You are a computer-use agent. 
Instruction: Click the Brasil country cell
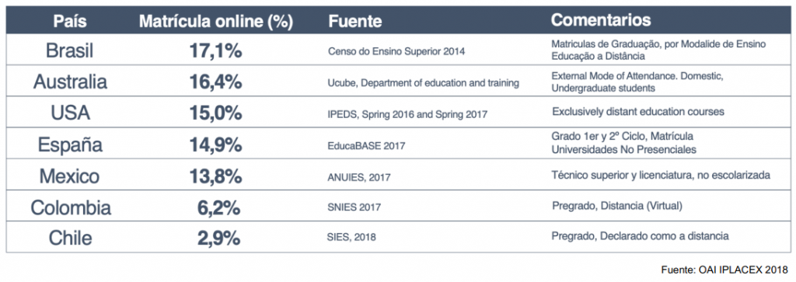[69, 50]
